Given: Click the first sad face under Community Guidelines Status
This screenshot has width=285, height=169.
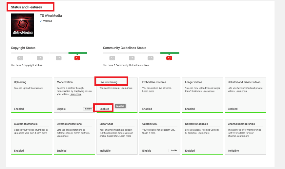Looking at the screenshot, I should (x=112, y=58).
